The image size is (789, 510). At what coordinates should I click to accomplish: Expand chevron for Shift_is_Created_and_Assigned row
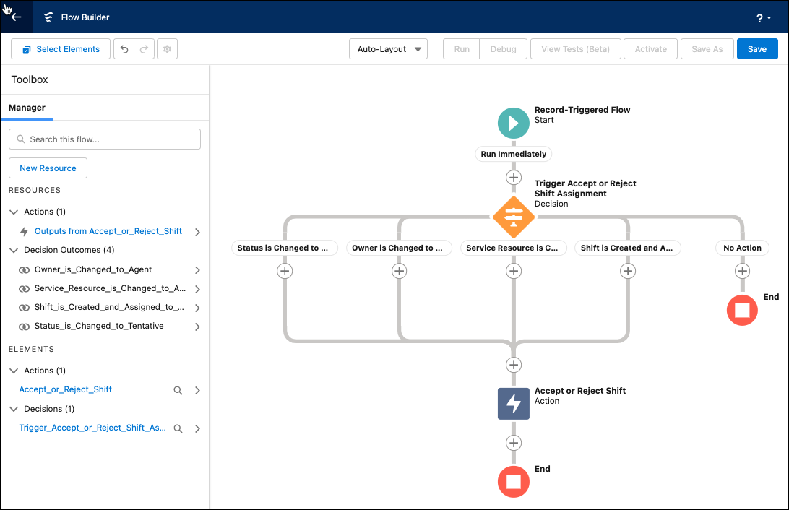click(x=197, y=308)
